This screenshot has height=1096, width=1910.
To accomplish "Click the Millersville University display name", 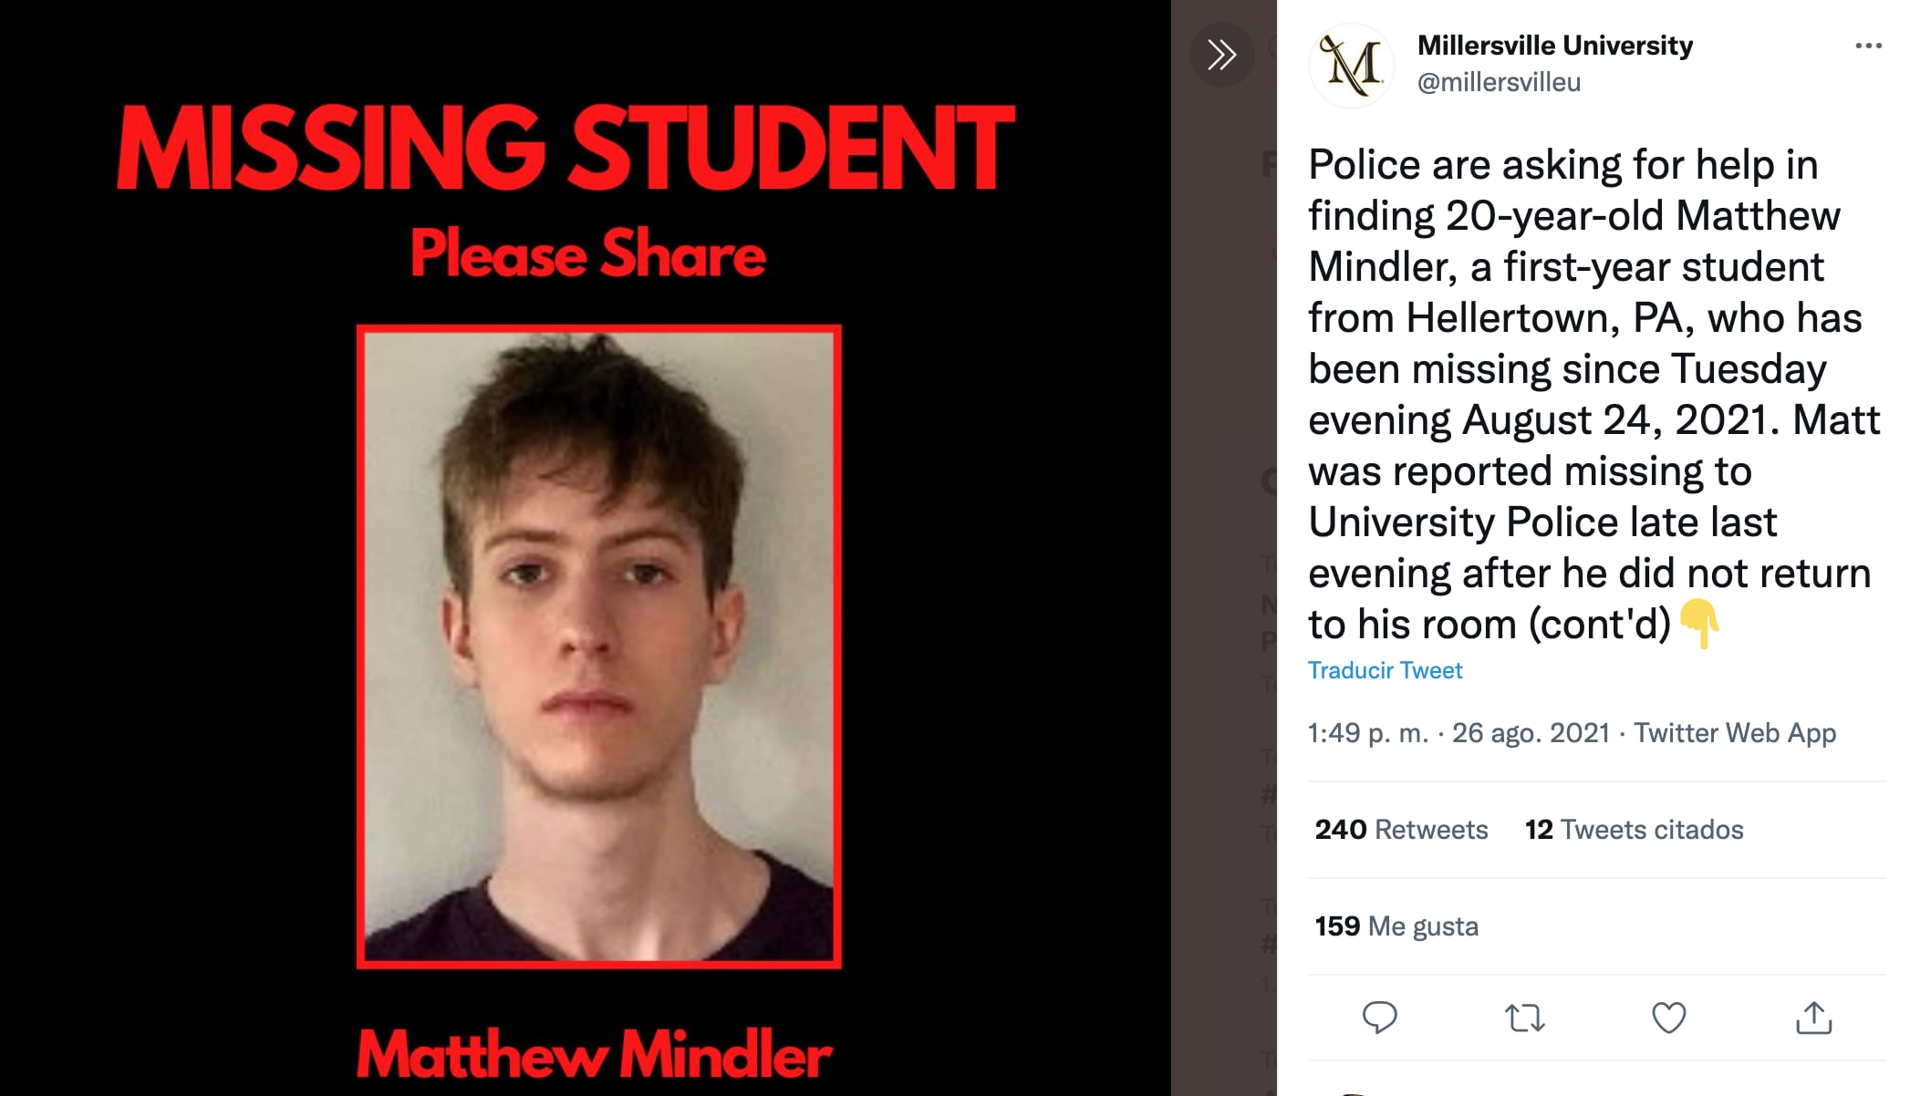I will [1554, 45].
